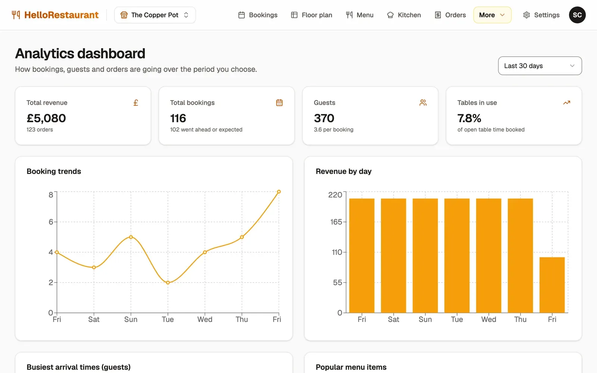597x373 pixels.
Task: Switch to the Kitchen view
Action: tap(404, 15)
